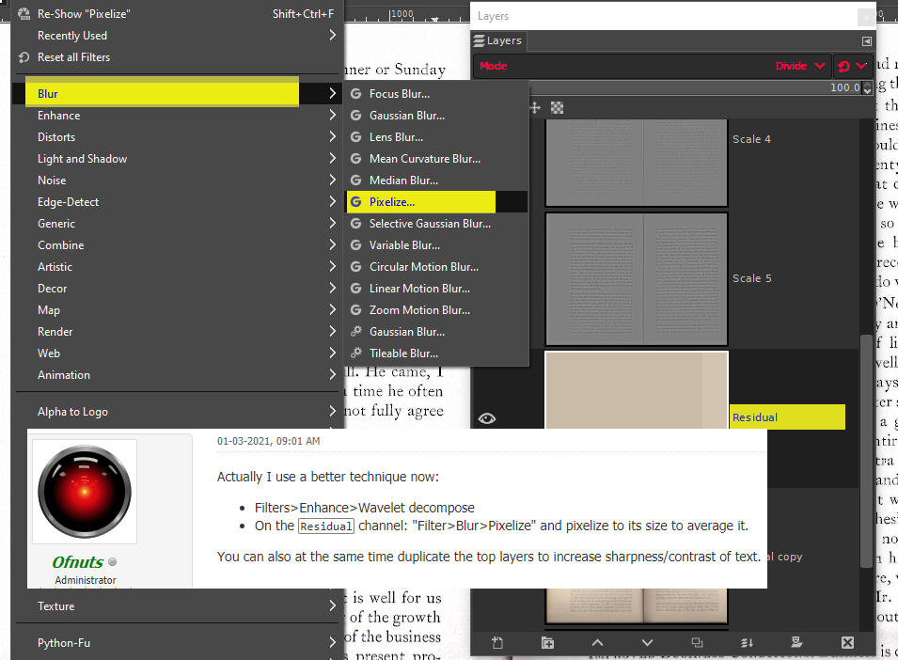Merge layer down with the merge icon
898x660 pixels.
pyautogui.click(x=747, y=643)
